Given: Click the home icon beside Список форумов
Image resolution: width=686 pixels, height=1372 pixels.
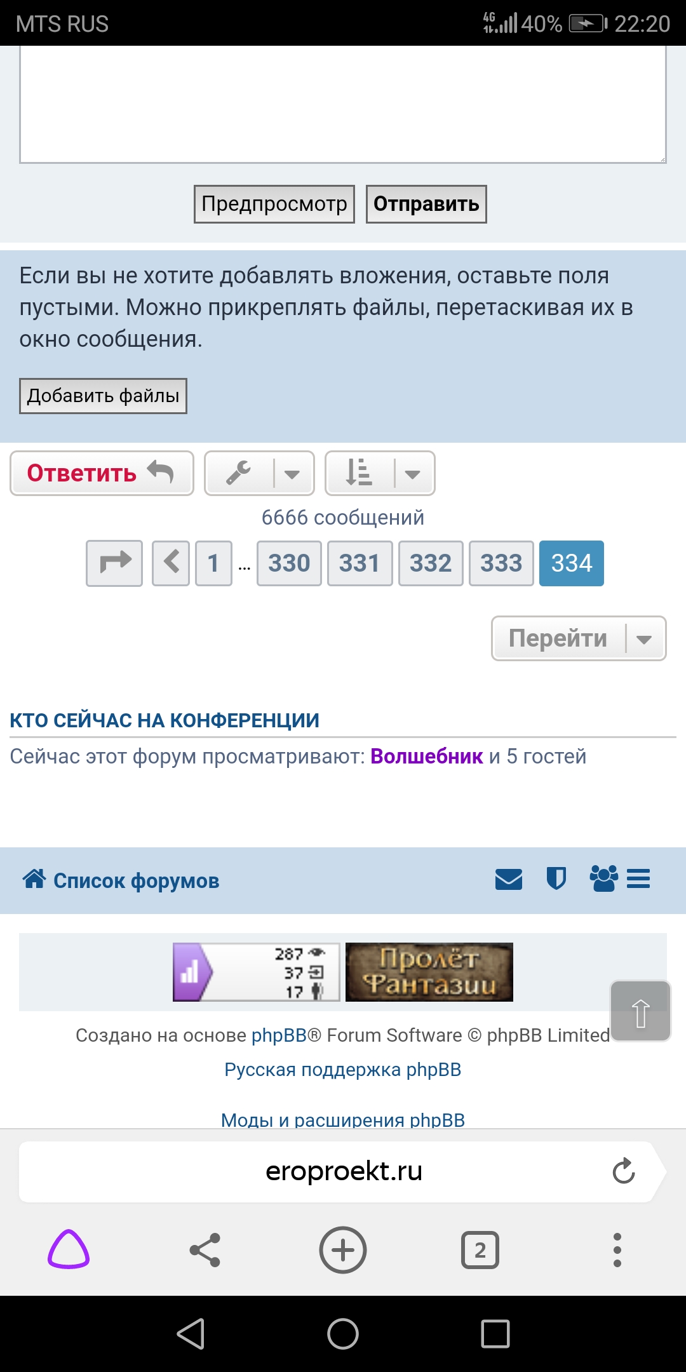Looking at the screenshot, I should coord(34,879).
